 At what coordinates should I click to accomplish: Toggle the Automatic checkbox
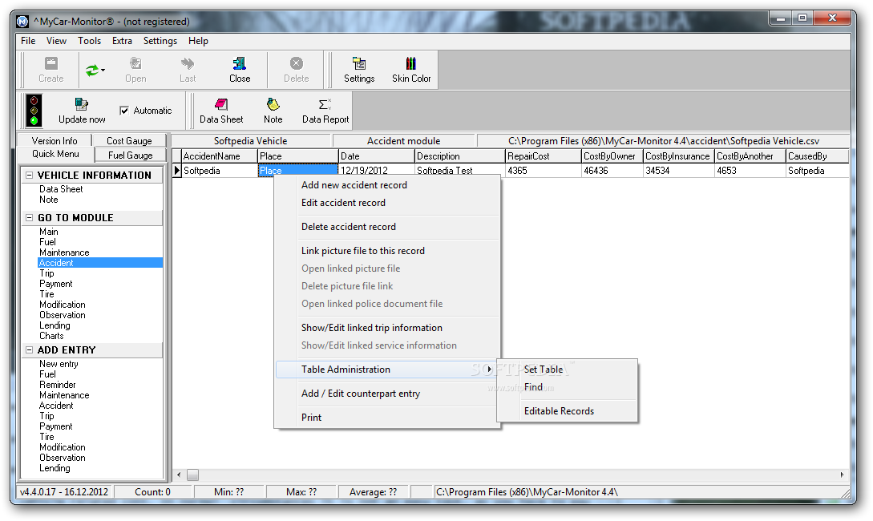coord(124,111)
